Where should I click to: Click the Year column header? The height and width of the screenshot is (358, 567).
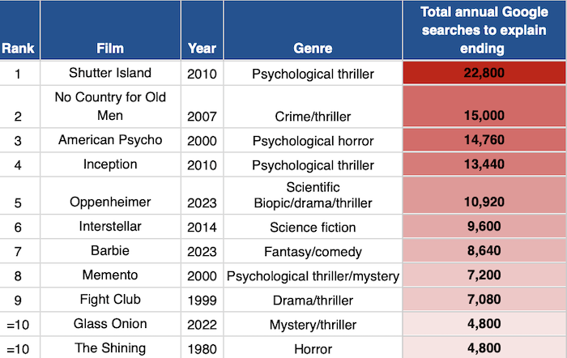tap(202, 48)
